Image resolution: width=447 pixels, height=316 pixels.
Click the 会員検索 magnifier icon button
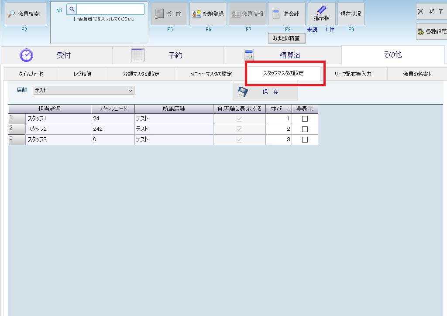coord(12,14)
